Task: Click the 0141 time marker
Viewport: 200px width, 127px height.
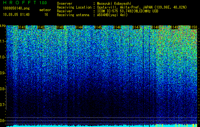Action: (x=22, y=27)
